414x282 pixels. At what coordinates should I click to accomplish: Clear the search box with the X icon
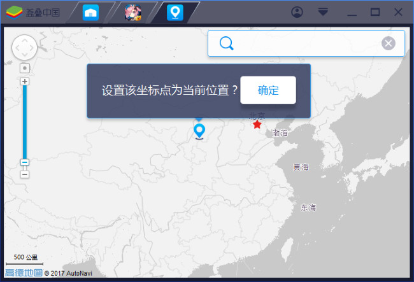(x=388, y=43)
